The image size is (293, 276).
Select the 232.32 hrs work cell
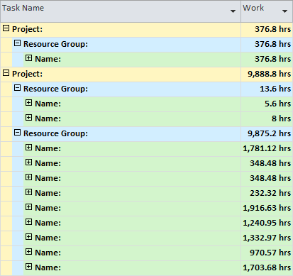tap(267, 194)
